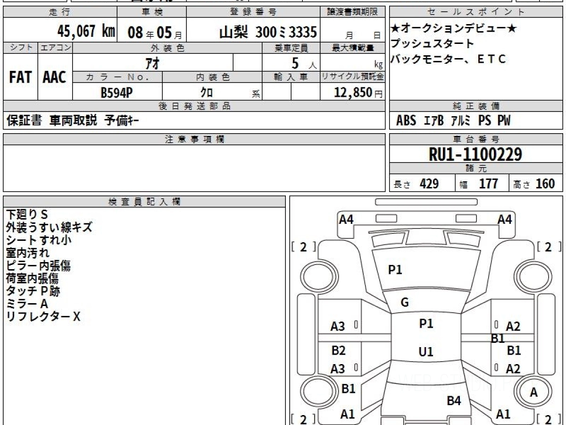Select ★オークションデビュー★ sales point line
The image size is (566, 425).
[x=453, y=28]
